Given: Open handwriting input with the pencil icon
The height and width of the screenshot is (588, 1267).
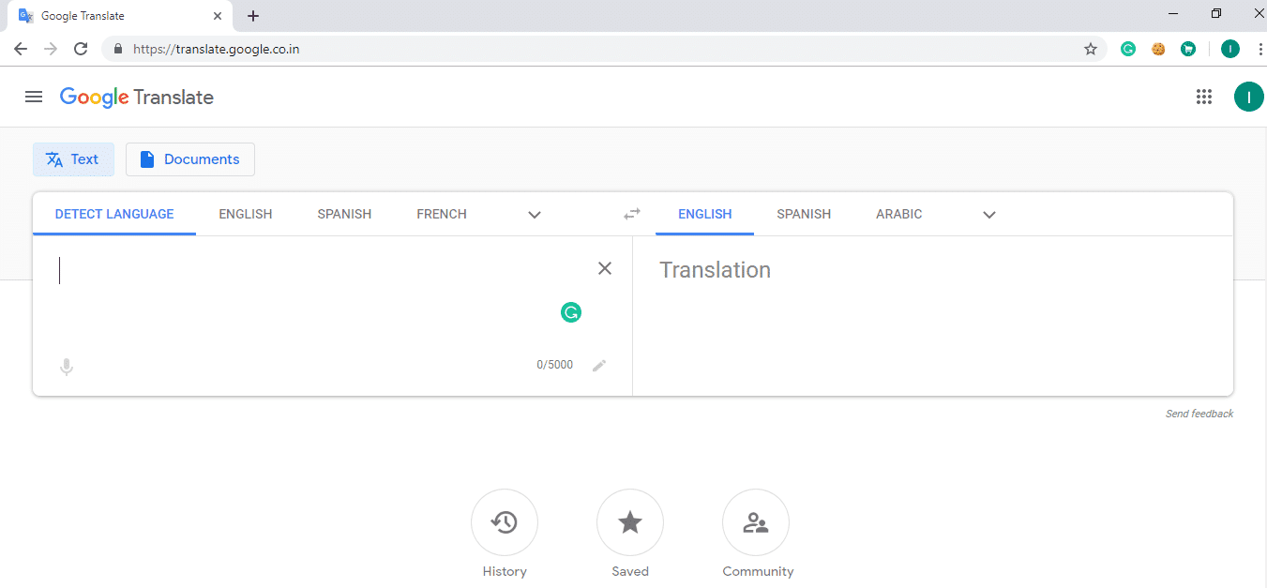Looking at the screenshot, I should point(599,365).
